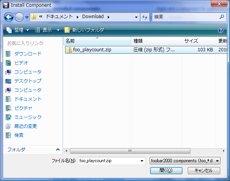The image size is (230, 181).
Task: Create a folder with 新しいフォルダ
Action: click(84, 30)
